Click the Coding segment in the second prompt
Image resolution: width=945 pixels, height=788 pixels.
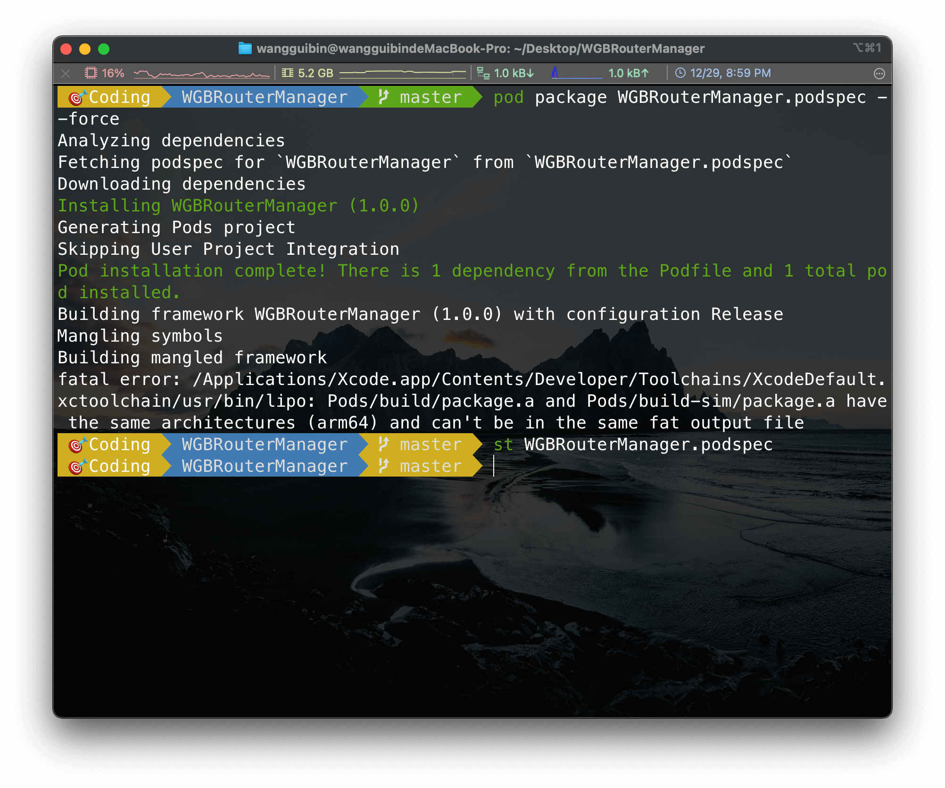[x=115, y=444]
